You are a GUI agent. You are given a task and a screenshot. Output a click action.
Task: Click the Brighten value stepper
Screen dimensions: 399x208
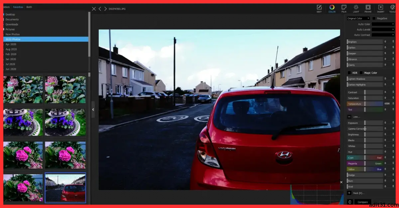[393, 42]
